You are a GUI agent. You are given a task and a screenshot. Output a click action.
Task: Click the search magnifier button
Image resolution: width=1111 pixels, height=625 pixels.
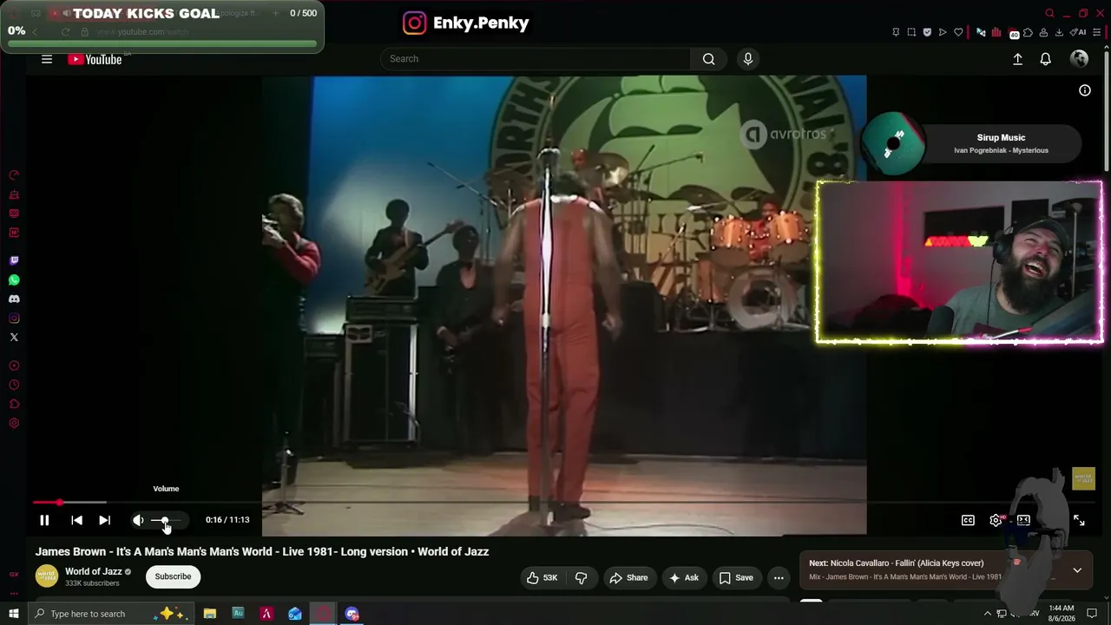709,59
